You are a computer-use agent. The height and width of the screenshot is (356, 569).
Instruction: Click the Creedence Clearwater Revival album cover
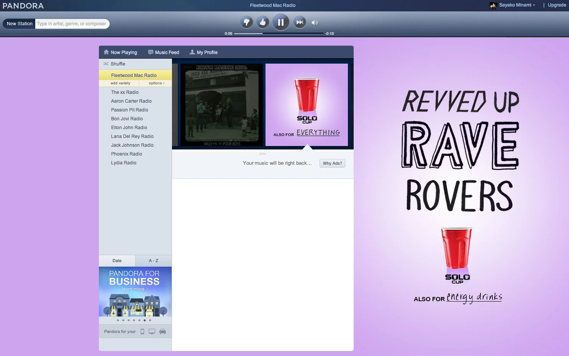(x=222, y=105)
